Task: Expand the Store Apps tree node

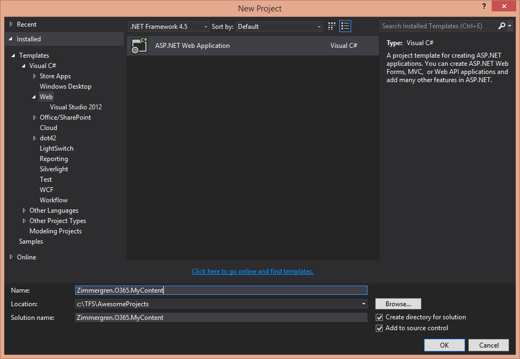Action: pos(34,76)
